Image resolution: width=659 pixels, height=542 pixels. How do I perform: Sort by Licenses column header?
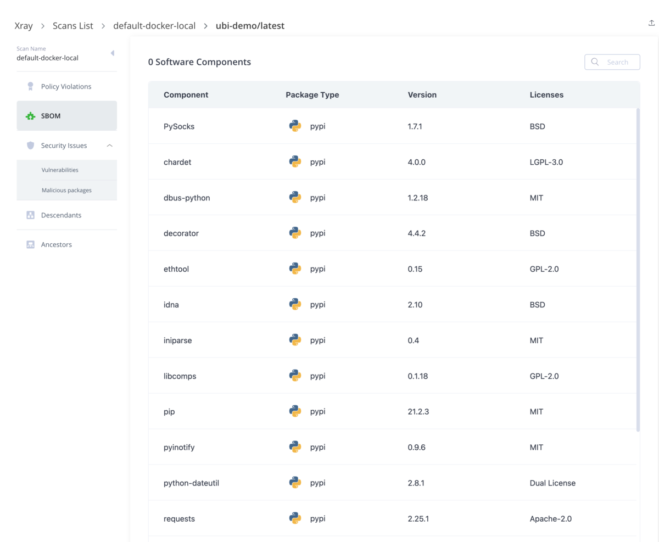(546, 95)
